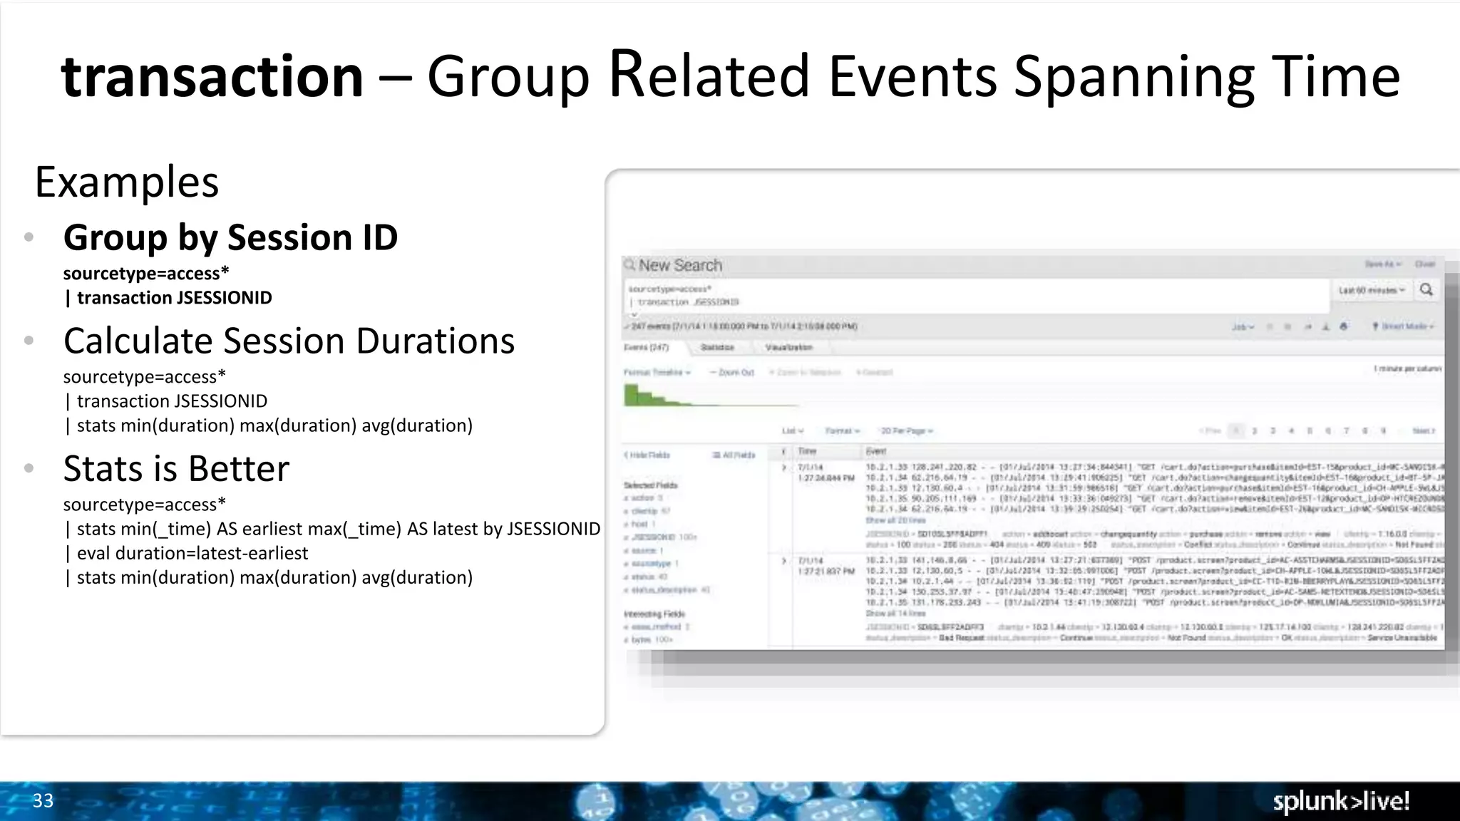Click the search bar expand chevron
1460x821 pixels.
(x=633, y=314)
